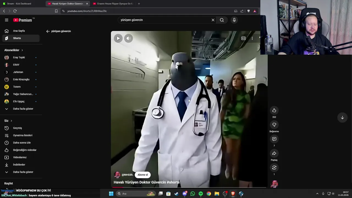
Task: Show hidden system tray icons
Action: [317, 194]
